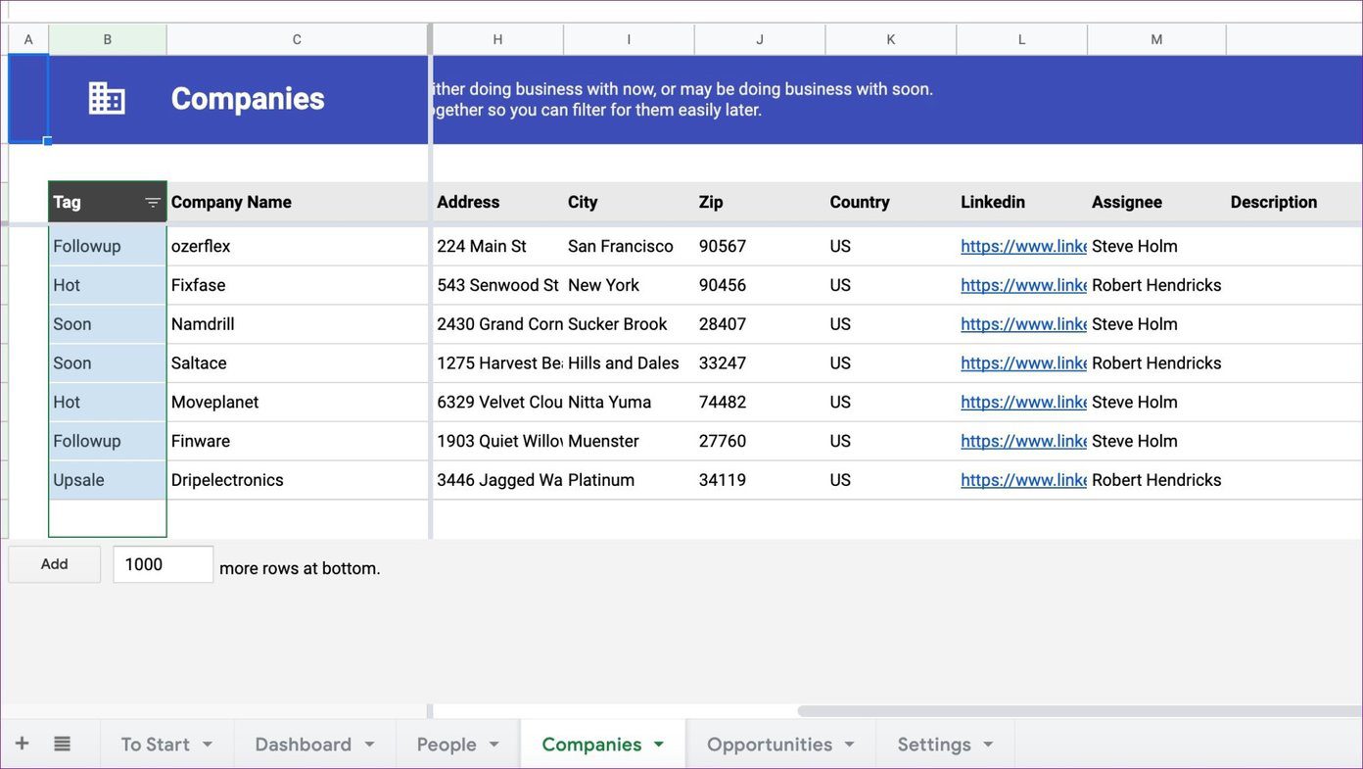Screen dimensions: 1363x769
Task: Open the Settings tab dropdown arrow
Action: coord(988,745)
